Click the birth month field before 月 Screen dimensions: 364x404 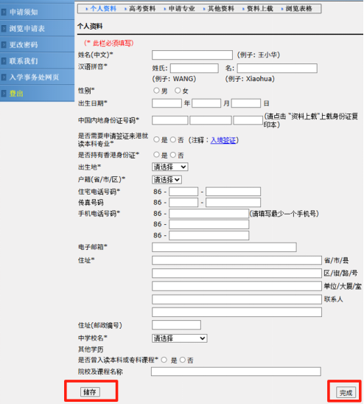click(206, 103)
